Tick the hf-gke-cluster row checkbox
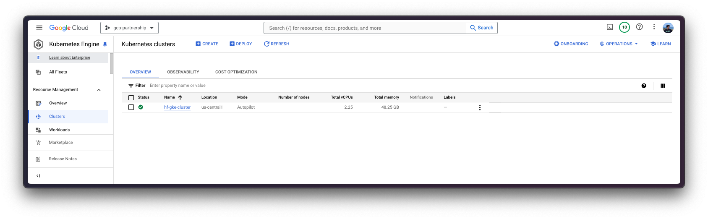 [131, 107]
